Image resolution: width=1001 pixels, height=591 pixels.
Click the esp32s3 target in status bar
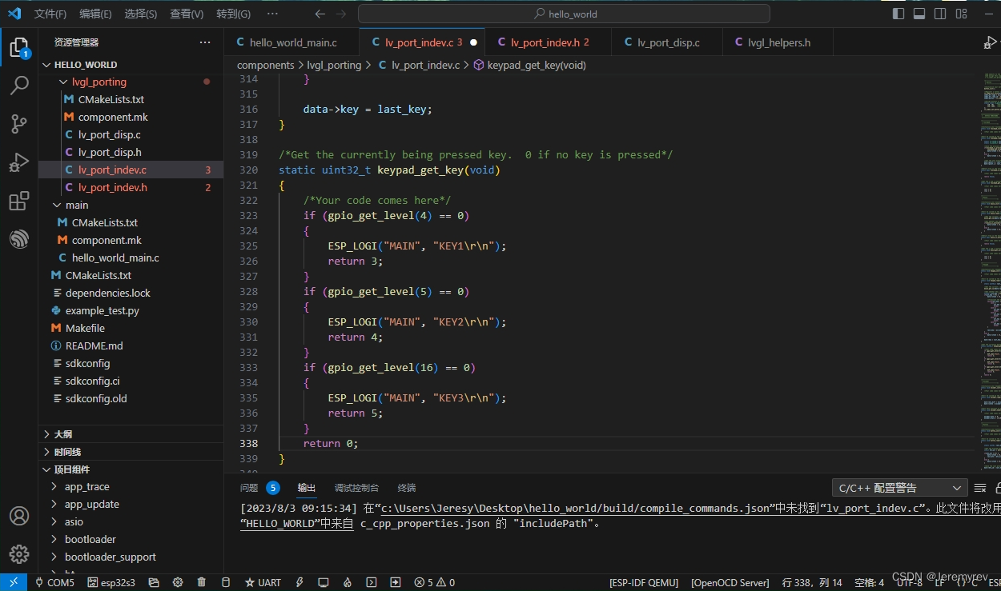(x=111, y=582)
